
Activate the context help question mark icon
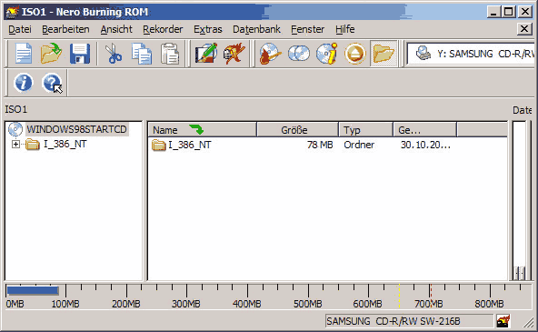point(52,83)
